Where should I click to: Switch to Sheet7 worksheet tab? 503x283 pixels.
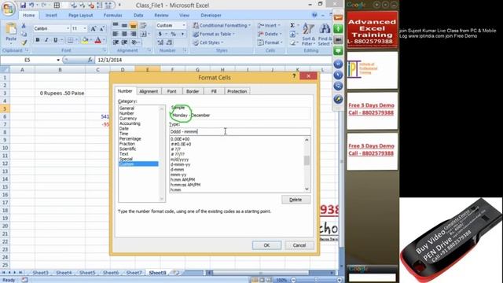(134, 273)
